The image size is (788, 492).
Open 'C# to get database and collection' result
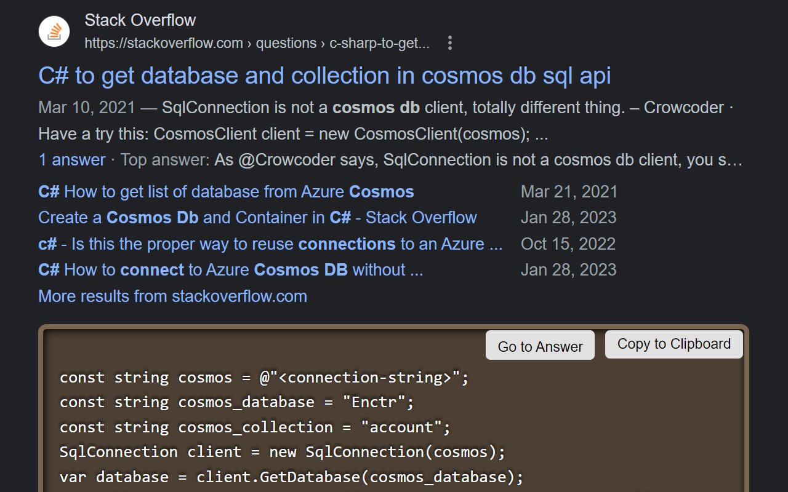tap(324, 76)
